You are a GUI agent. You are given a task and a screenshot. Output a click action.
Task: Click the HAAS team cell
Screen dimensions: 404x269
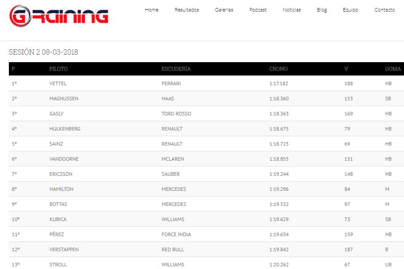(x=168, y=99)
